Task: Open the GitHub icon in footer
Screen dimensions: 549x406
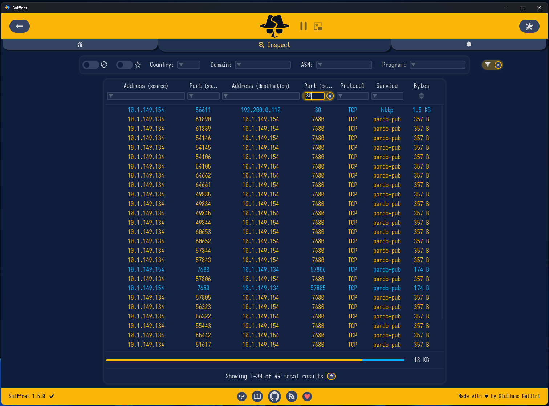Action: pos(274,397)
